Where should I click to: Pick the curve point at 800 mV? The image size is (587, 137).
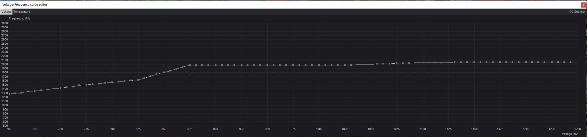pyautogui.click(x=112, y=82)
